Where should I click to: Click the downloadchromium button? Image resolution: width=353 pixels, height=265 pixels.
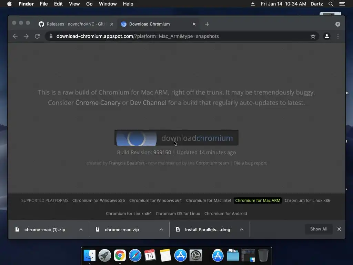point(176,138)
